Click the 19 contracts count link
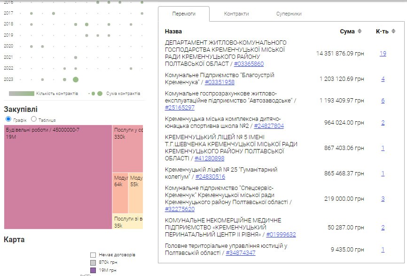This screenshot has height=276, width=407. [383, 54]
